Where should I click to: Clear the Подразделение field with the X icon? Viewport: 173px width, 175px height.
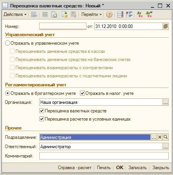[x=160, y=137]
